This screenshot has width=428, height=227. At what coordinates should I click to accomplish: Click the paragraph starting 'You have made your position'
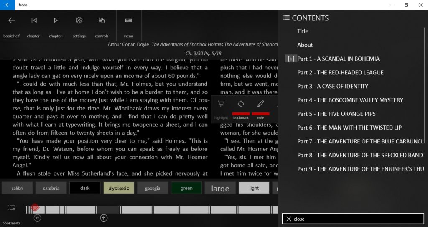(110, 153)
